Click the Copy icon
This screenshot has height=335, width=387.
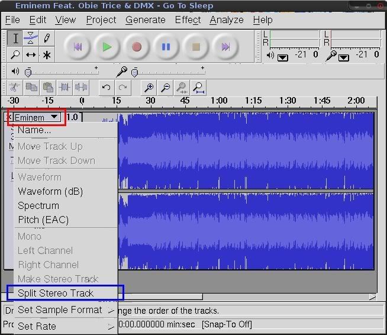(31, 88)
